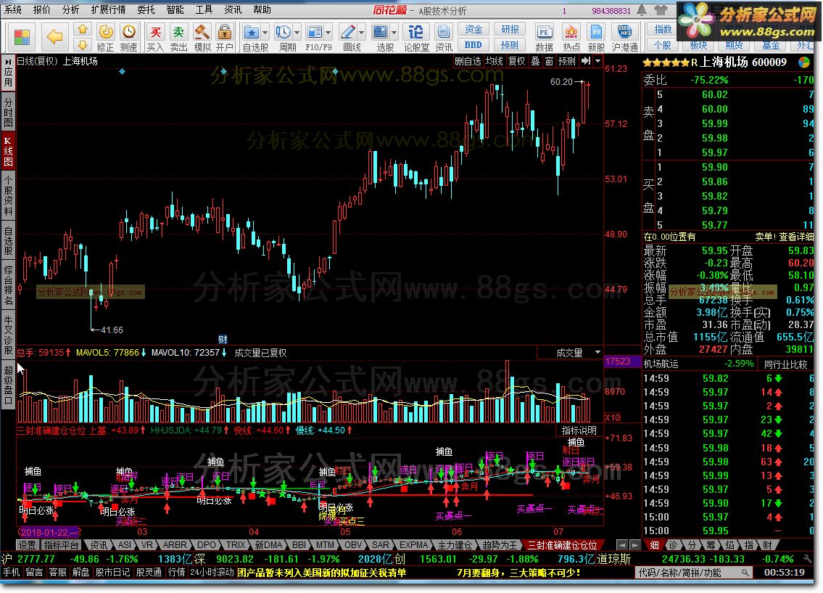Image resolution: width=823 pixels, height=593 pixels.
Task: Open the 热点 HOT flame icon
Action: (x=571, y=33)
